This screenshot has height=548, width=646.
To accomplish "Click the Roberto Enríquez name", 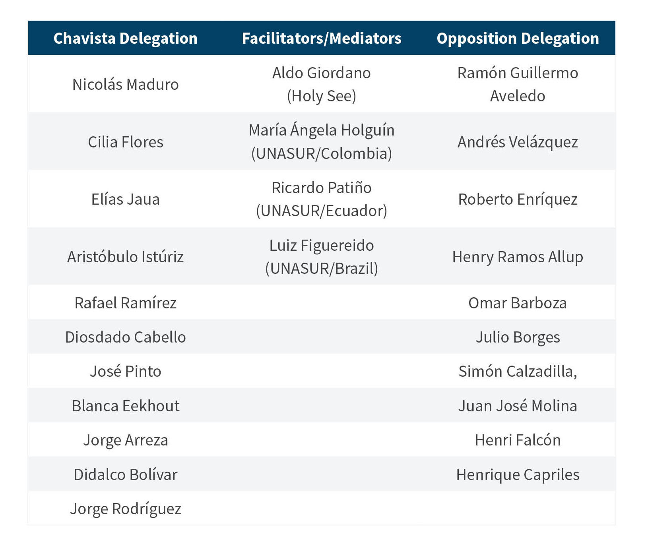I will click(518, 199).
